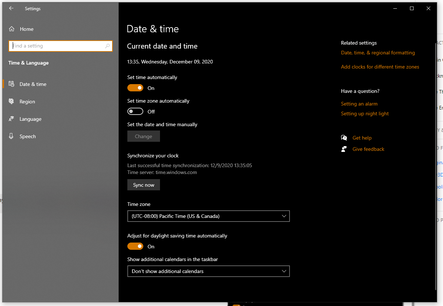Click the Region globe icon
Viewport: 443px width, 306px height.
[x=12, y=102]
